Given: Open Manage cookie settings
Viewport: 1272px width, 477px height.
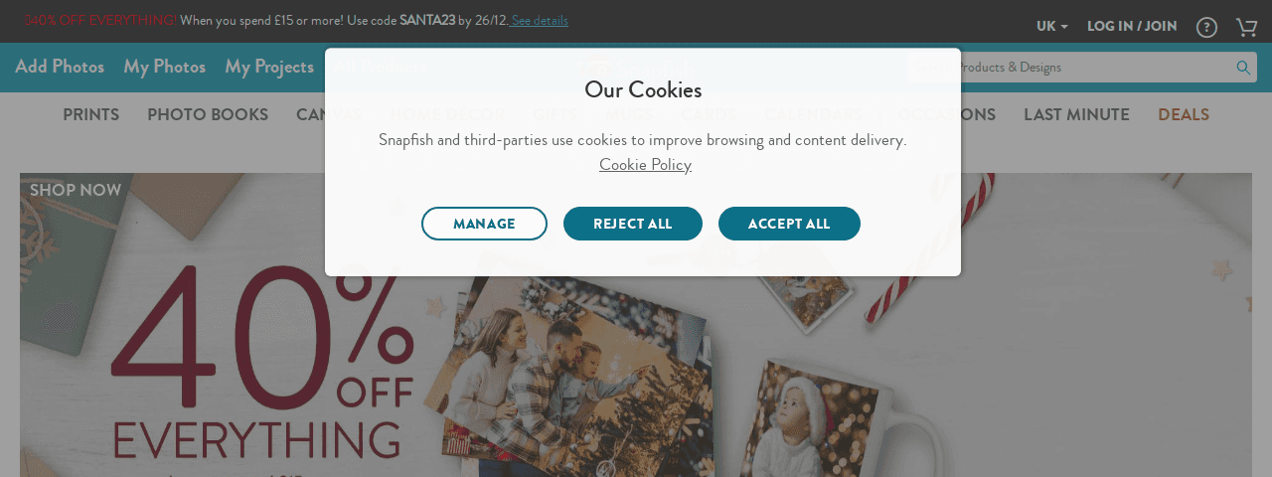Looking at the screenshot, I should click(484, 224).
